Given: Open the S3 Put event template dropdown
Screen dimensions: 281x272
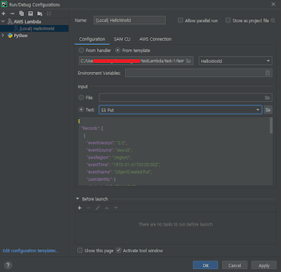Looking at the screenshot, I should tap(181, 110).
